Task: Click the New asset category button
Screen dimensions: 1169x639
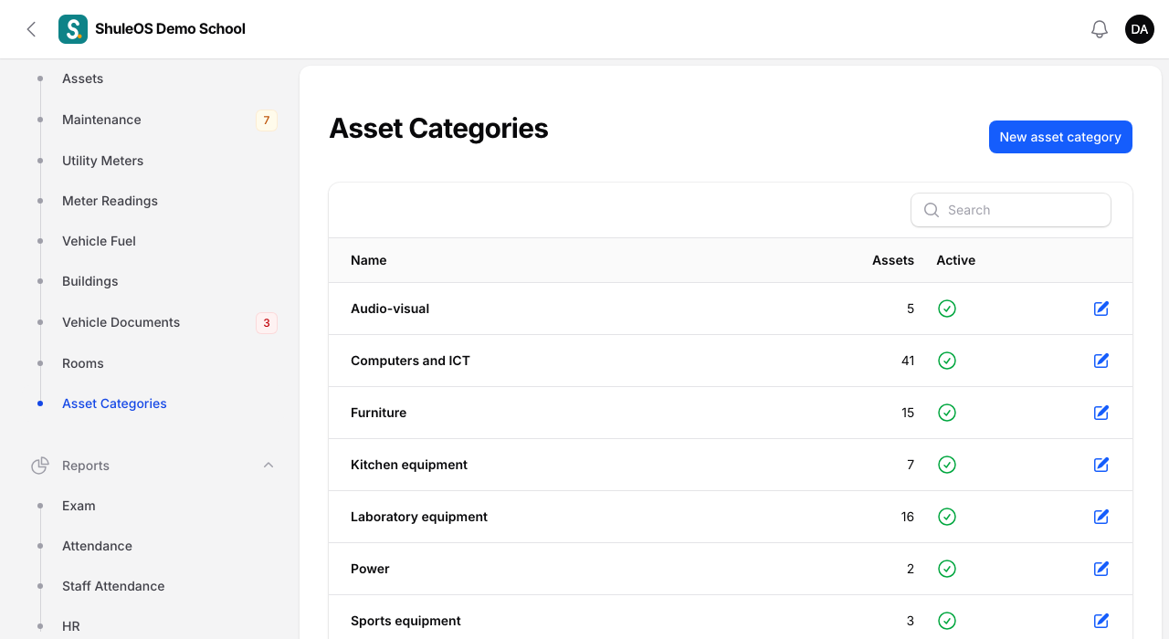Action: [1060, 137]
